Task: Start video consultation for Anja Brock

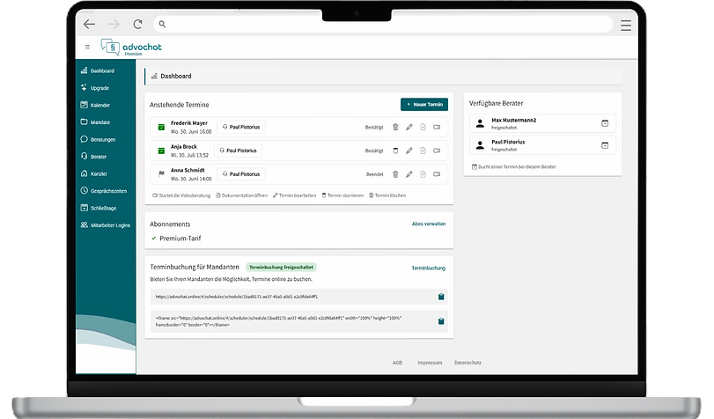Action: pos(437,151)
